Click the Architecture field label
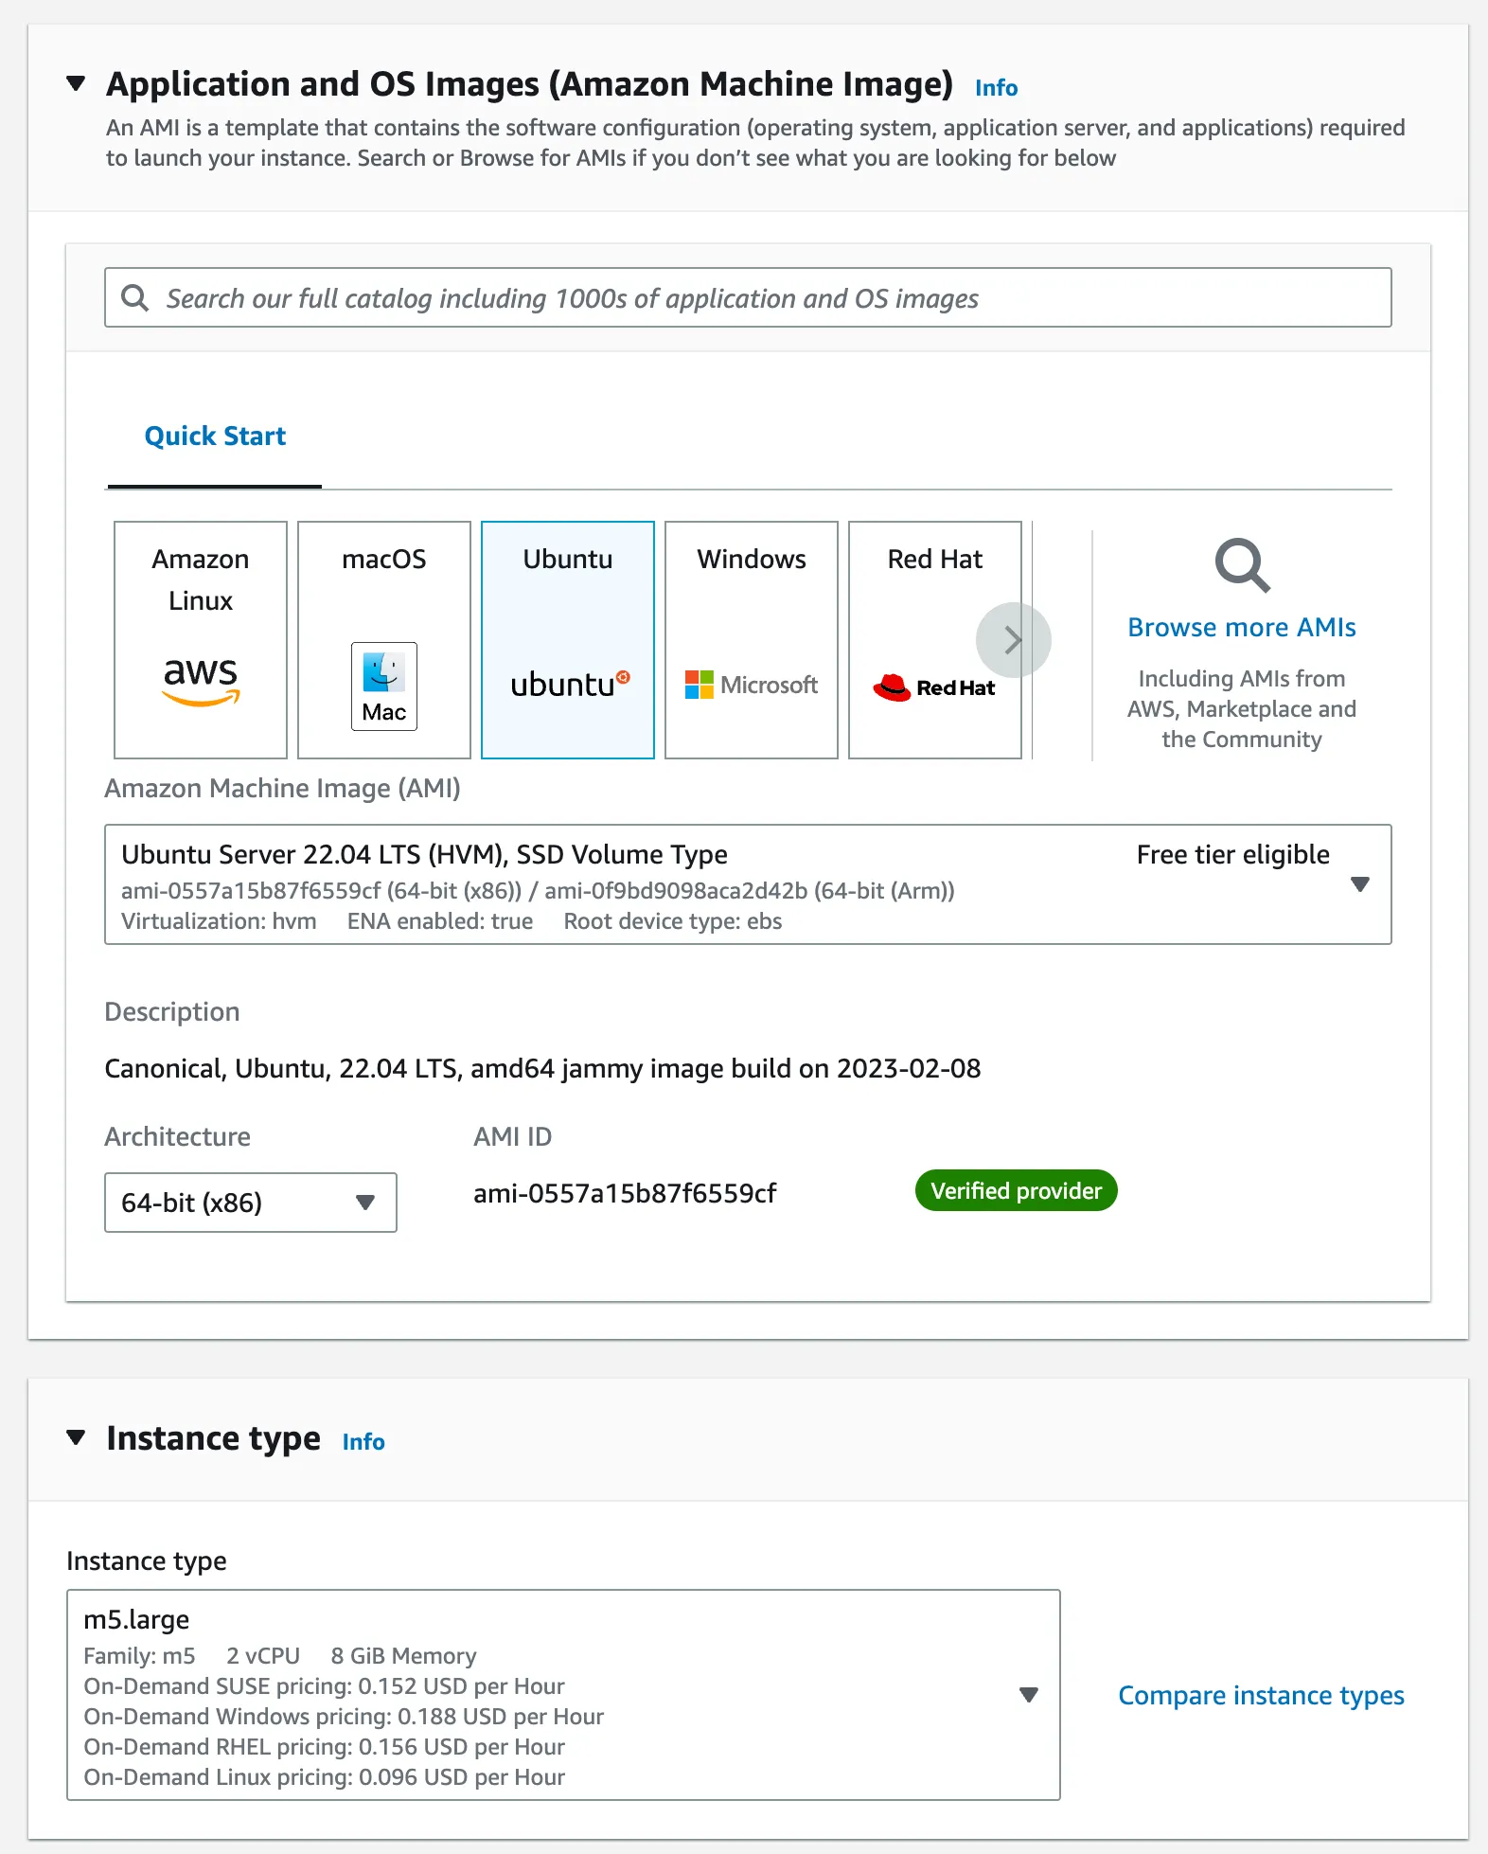The width and height of the screenshot is (1488, 1854). pyautogui.click(x=177, y=1136)
